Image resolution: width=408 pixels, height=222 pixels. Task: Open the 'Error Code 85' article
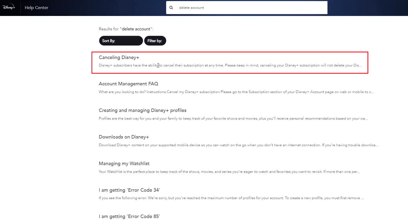coord(129,216)
